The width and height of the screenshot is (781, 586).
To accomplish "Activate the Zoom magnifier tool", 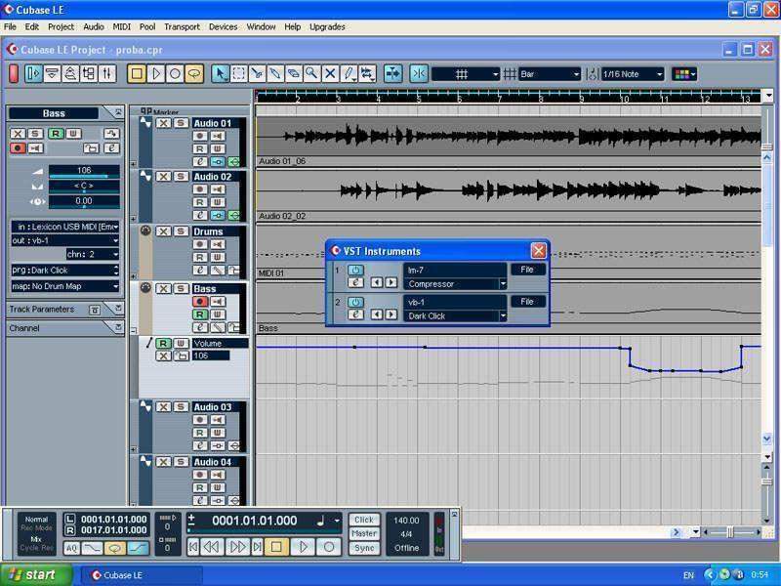I will pyautogui.click(x=311, y=73).
